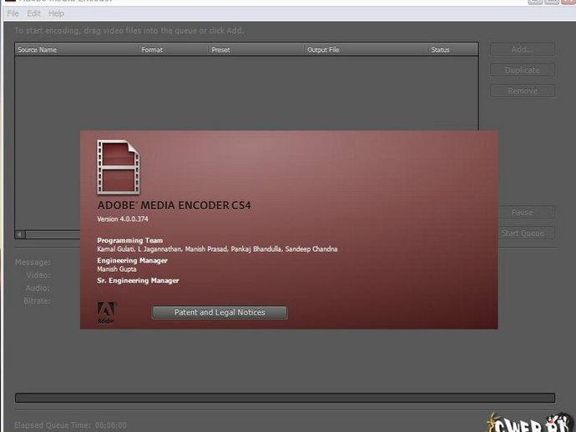The height and width of the screenshot is (432, 576).
Task: Sort by Preset column header
Action: [256, 49]
